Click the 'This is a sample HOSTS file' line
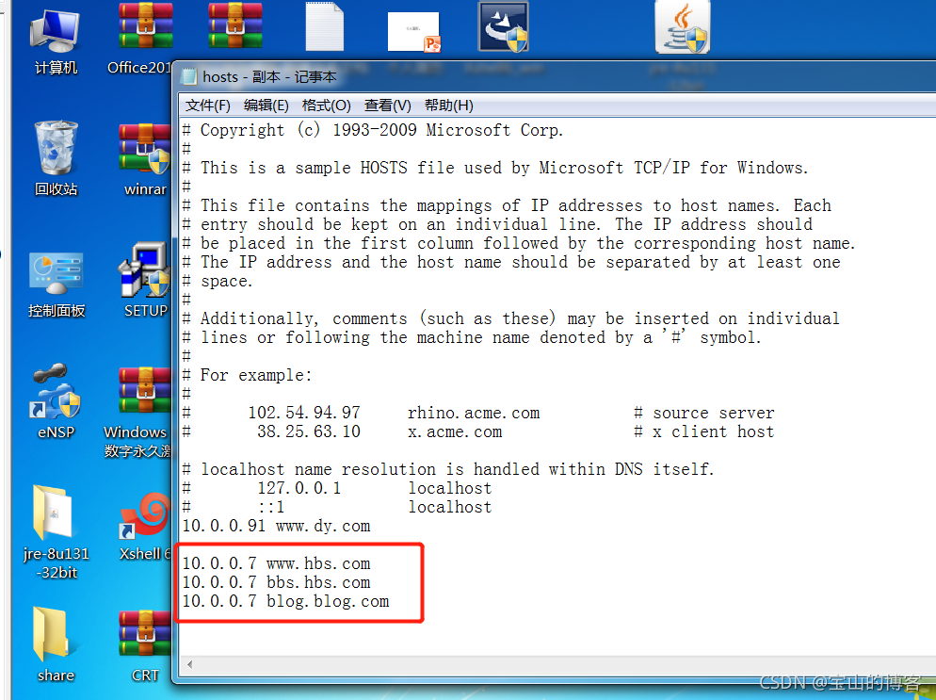The width and height of the screenshot is (936, 700). tap(495, 168)
